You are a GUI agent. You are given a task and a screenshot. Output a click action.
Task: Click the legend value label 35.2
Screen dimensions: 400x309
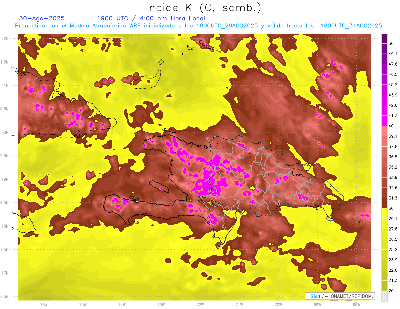point(393,167)
